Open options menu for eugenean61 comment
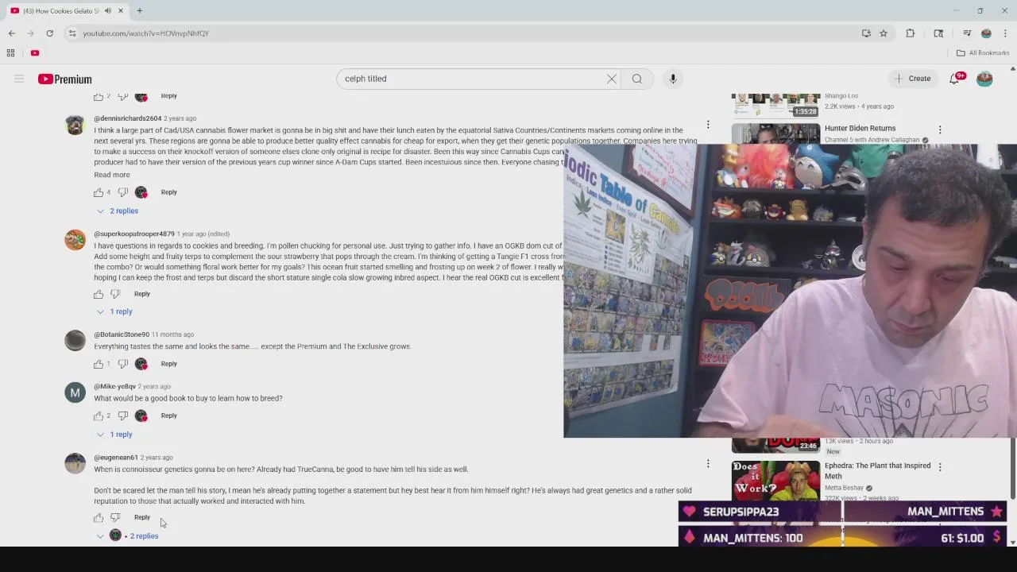The height and width of the screenshot is (572, 1017). [708, 463]
